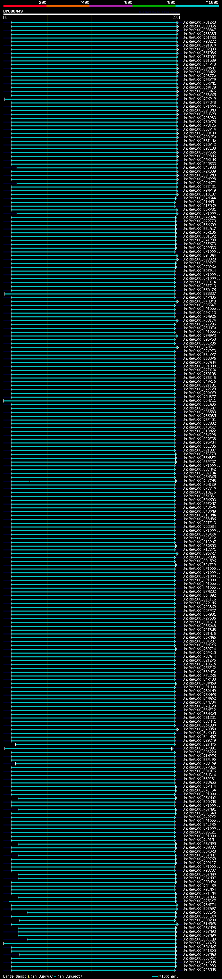
Task: Open hit UniRef100_C1BZJ6
Action: pyautogui.click(x=199, y=492)
